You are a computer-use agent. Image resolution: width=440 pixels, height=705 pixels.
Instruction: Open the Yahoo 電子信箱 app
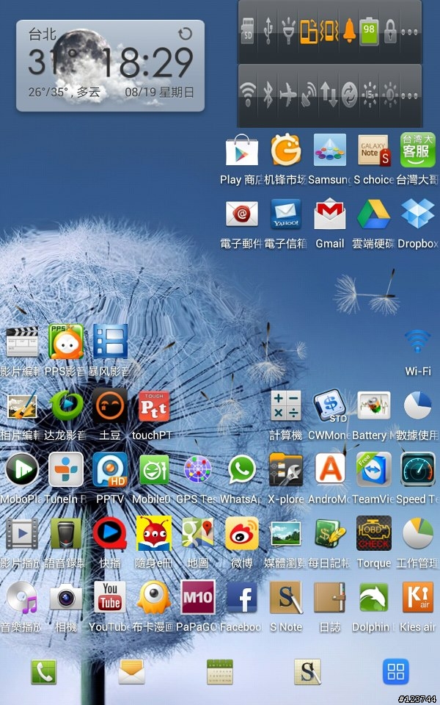[285, 214]
